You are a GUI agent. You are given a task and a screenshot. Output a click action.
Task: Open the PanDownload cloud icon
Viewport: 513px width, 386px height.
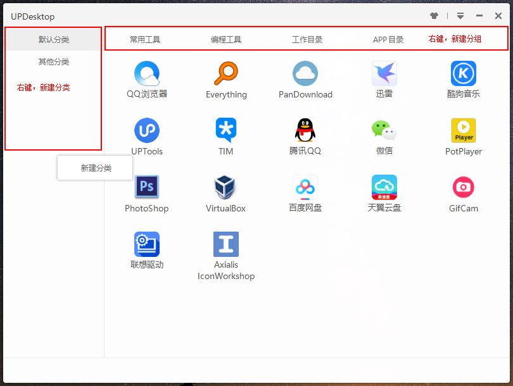click(x=305, y=73)
